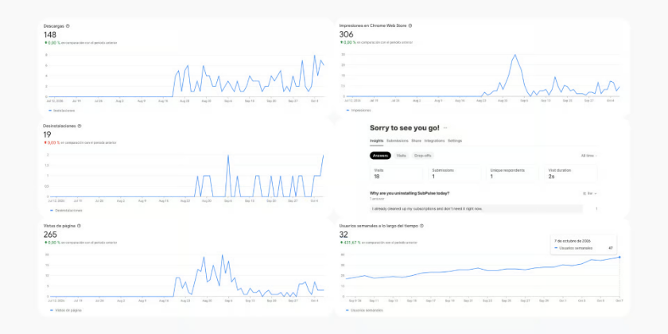The height and width of the screenshot is (334, 668).
Task: Click the impressions total value 306
Action: coord(346,34)
